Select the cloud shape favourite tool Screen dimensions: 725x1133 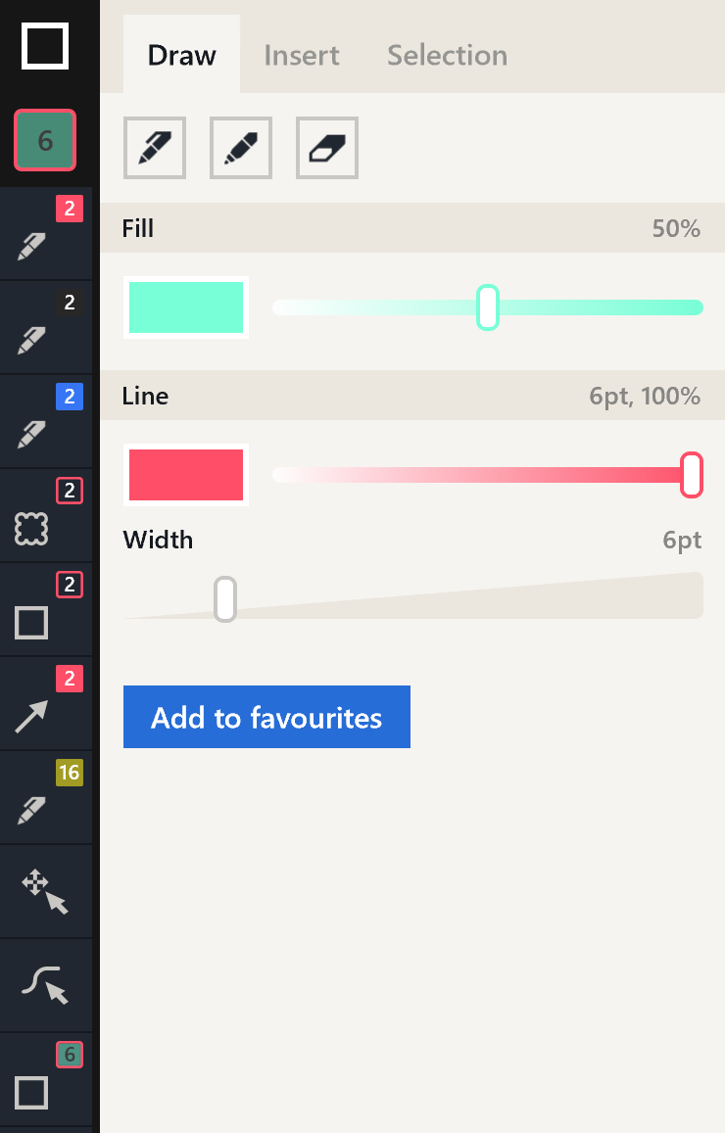click(46, 516)
